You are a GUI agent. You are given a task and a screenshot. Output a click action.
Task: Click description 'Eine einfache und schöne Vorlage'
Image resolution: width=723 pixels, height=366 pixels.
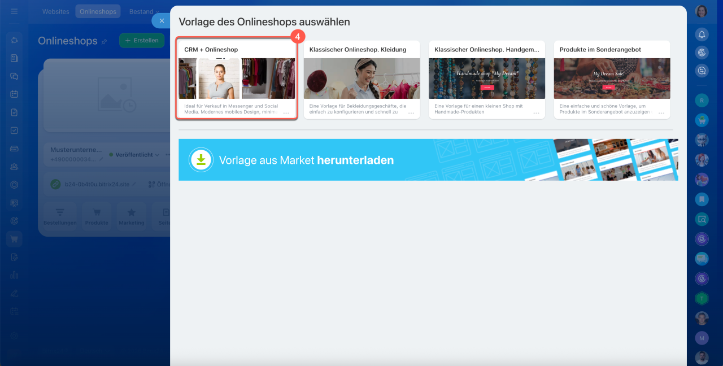pyautogui.click(x=607, y=109)
